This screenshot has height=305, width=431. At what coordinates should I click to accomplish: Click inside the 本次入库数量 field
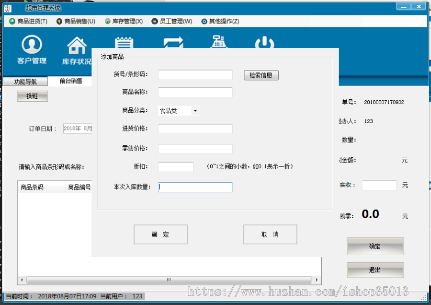195,187
